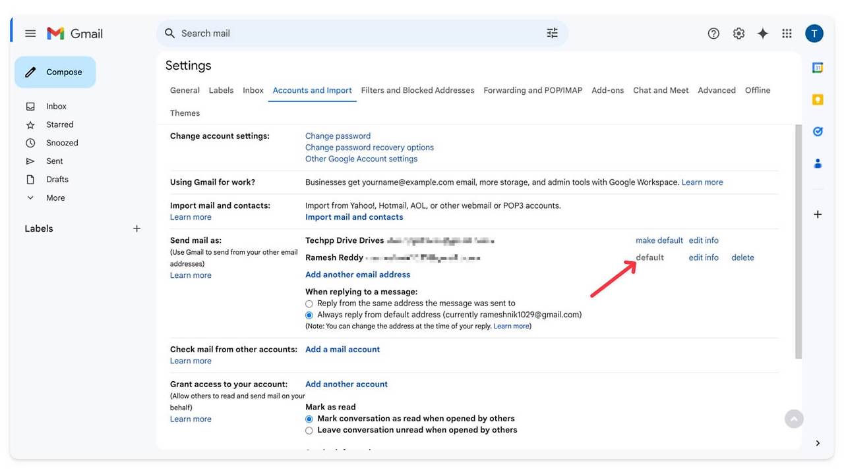844x474 pixels.
Task: Open the Sent folder
Action: tap(55, 161)
